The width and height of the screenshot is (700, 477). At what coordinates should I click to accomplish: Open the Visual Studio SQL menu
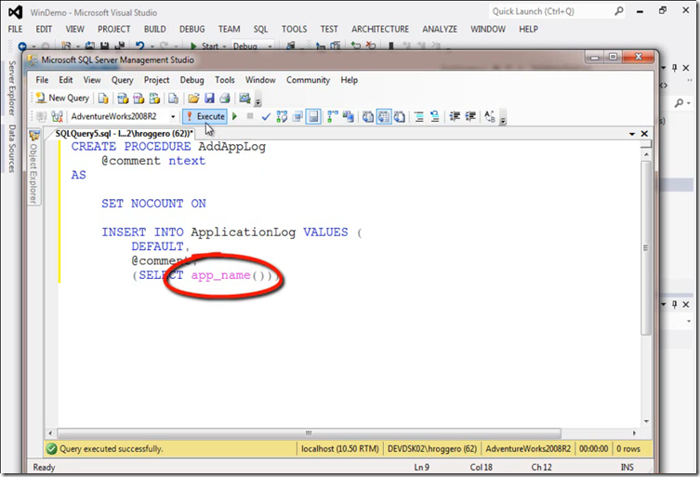coord(260,29)
